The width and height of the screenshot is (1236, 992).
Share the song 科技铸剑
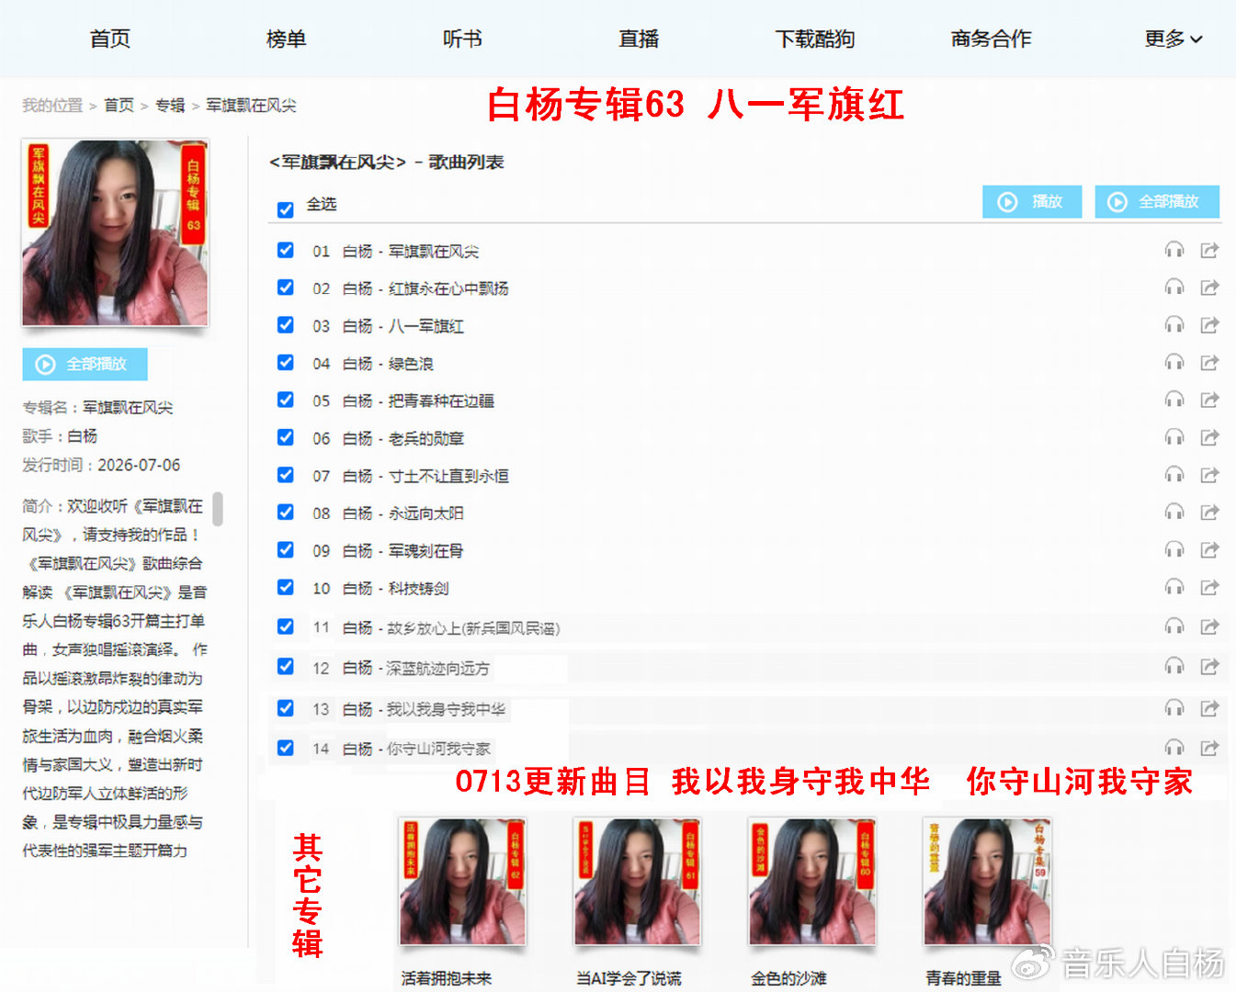[1209, 587]
